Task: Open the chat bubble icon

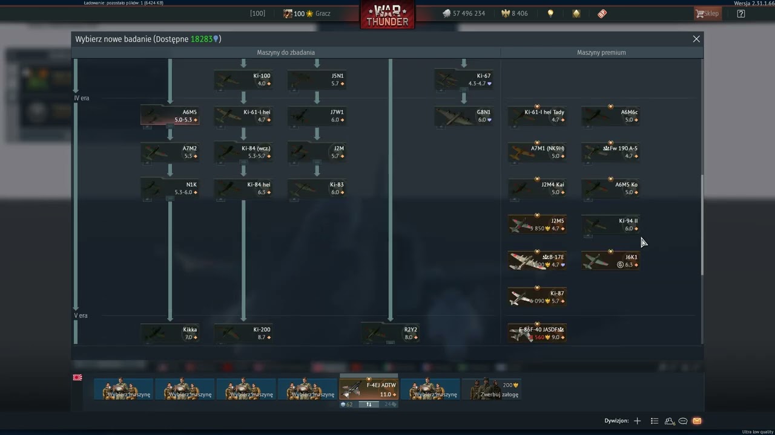Action: coord(683,420)
